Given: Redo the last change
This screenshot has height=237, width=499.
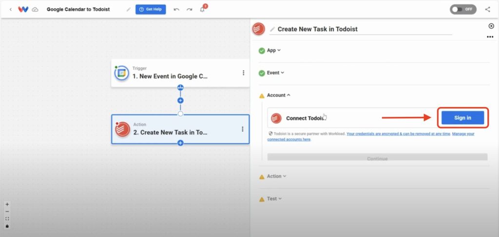Looking at the screenshot, I should tap(190, 10).
